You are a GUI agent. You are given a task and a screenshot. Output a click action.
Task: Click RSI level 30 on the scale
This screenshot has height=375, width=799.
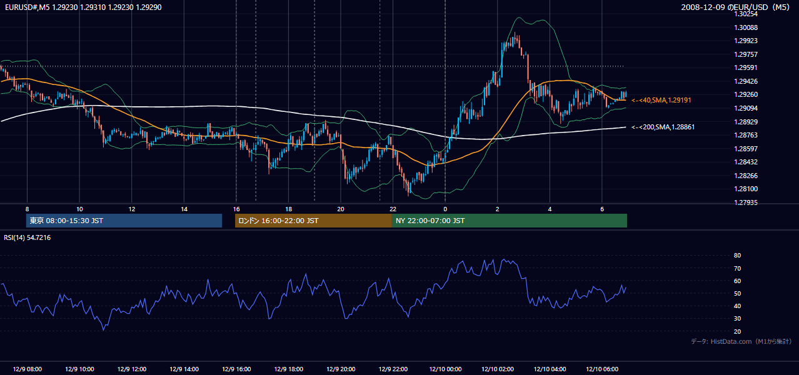click(737, 319)
